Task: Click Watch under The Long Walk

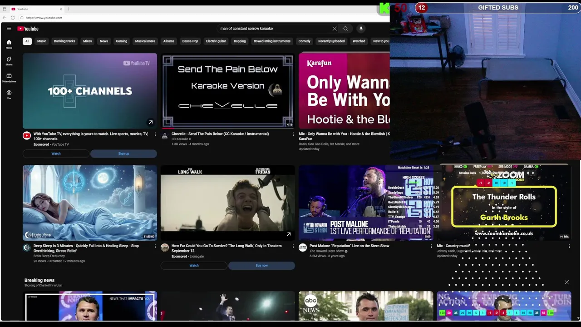Action: [194, 266]
